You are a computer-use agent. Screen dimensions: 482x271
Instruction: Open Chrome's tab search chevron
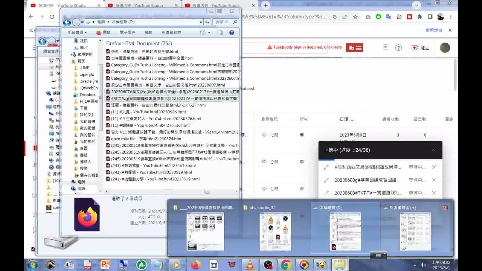click(416, 5)
